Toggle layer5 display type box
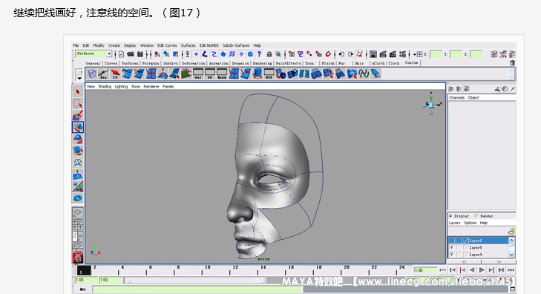 tap(459, 247)
